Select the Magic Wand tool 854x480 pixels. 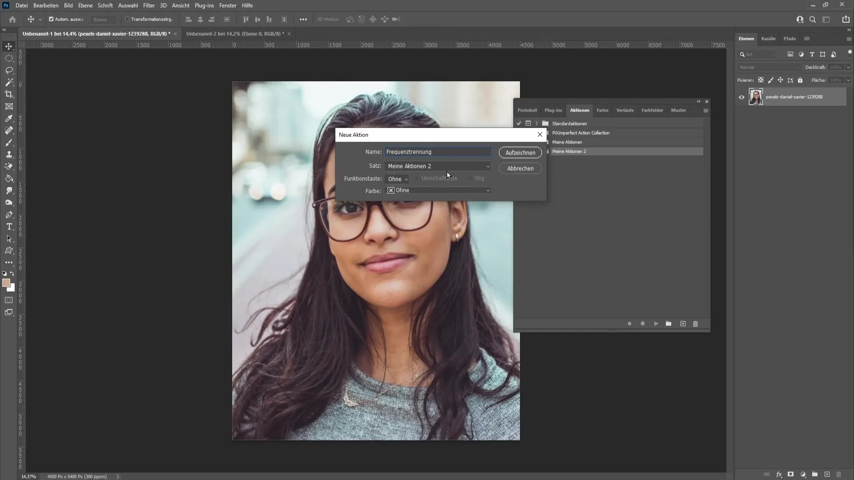click(9, 82)
